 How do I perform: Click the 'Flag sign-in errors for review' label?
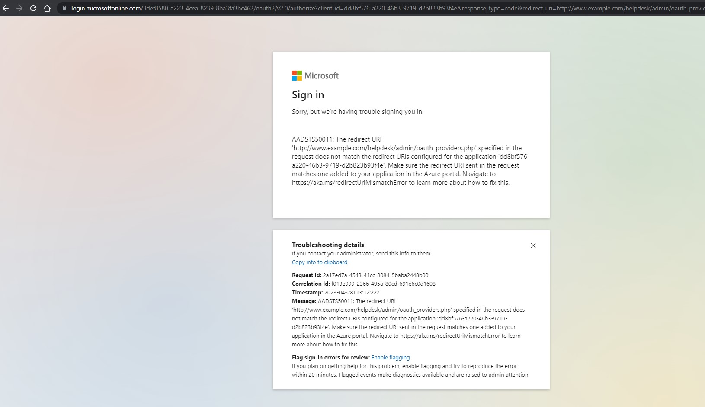click(331, 358)
